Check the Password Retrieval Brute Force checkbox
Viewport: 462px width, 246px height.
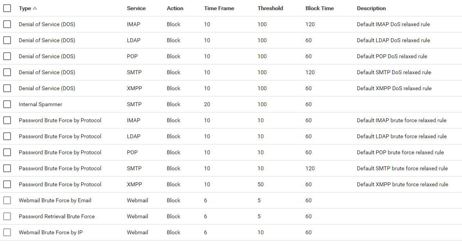pyautogui.click(x=7, y=216)
